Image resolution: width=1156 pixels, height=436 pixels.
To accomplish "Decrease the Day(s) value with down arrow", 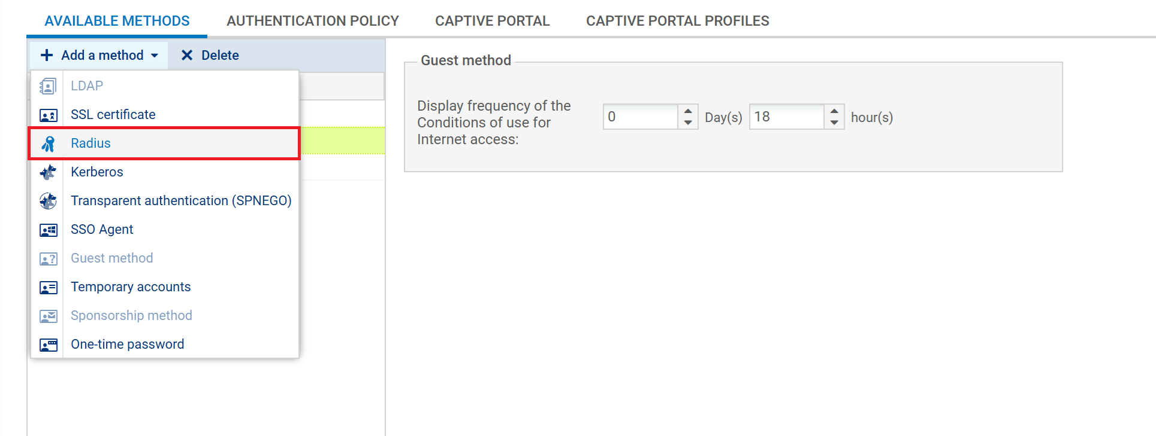I will (x=688, y=123).
